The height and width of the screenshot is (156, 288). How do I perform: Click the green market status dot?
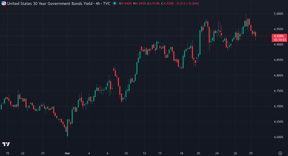114,4
